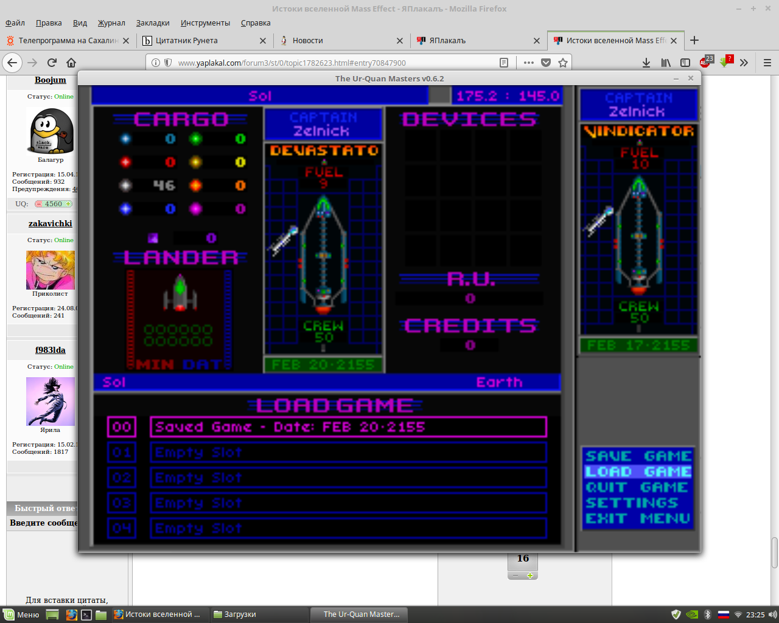Select EXIT MENU in the game menu
The image size is (779, 623).
pyautogui.click(x=638, y=519)
